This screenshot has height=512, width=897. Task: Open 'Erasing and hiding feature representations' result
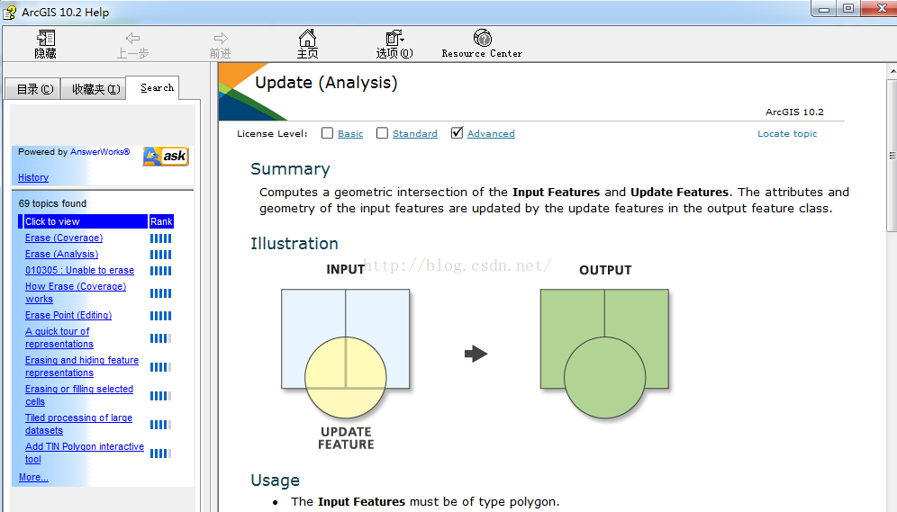coord(82,366)
